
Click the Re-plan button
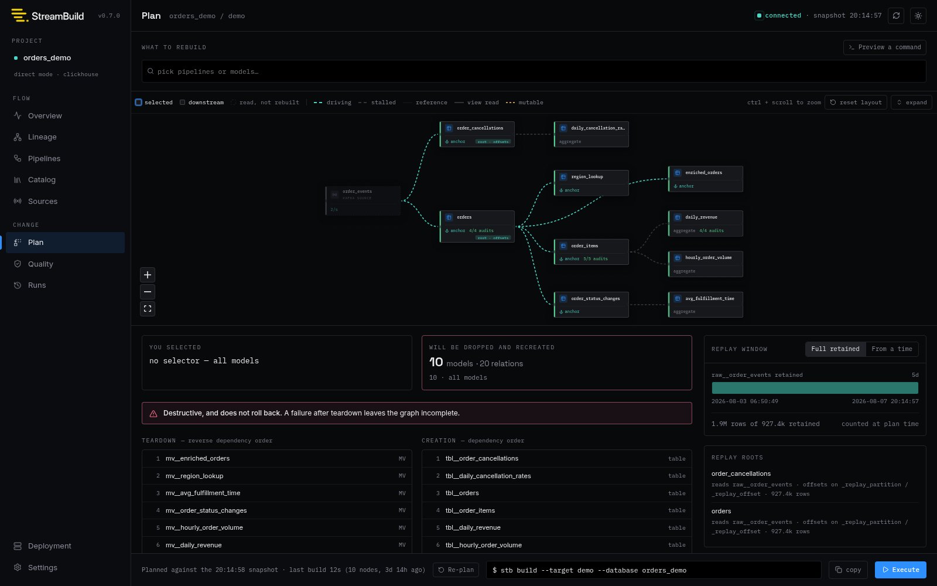(456, 570)
